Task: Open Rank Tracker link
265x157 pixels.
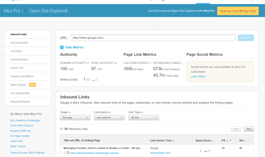Action: pyautogui.click(x=18, y=146)
